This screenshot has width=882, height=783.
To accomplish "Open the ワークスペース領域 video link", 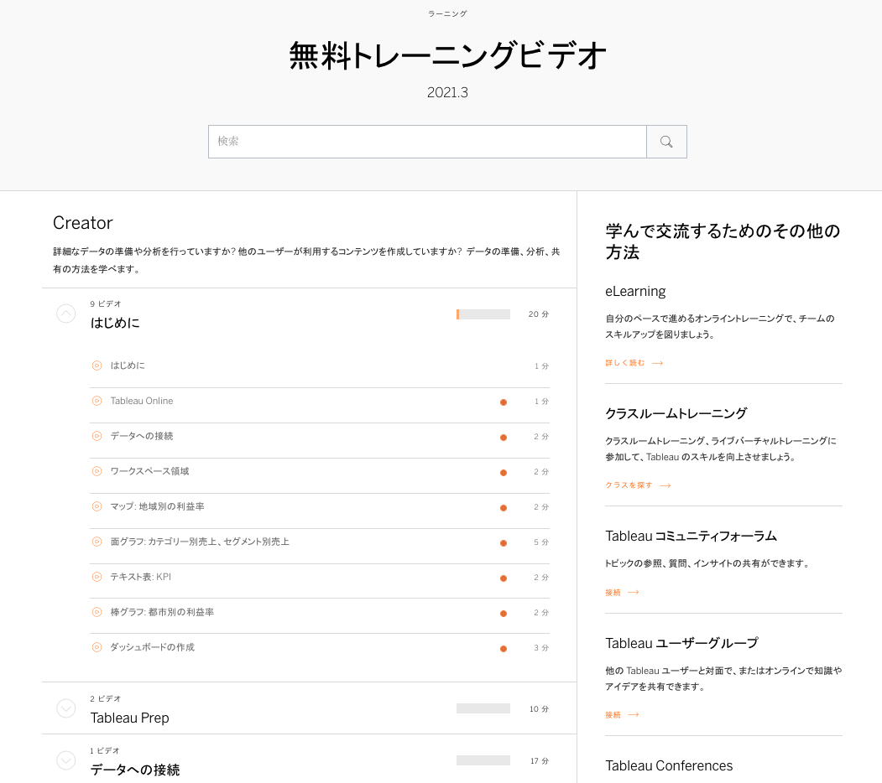I will [149, 471].
